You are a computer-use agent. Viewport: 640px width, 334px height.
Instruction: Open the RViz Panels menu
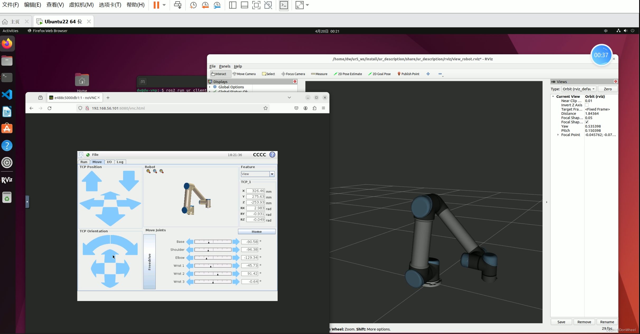[x=225, y=66]
